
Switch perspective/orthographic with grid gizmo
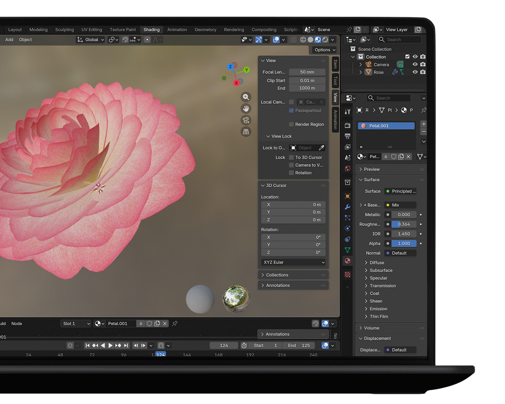246,132
